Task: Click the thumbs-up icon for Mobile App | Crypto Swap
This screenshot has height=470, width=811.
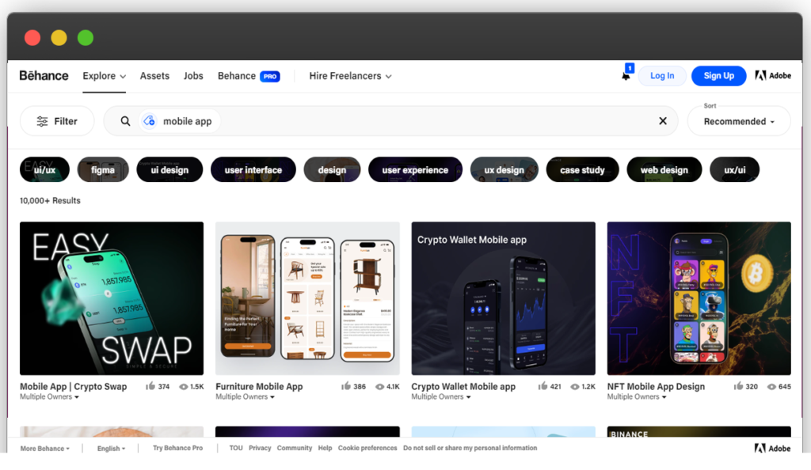Action: [x=150, y=386]
